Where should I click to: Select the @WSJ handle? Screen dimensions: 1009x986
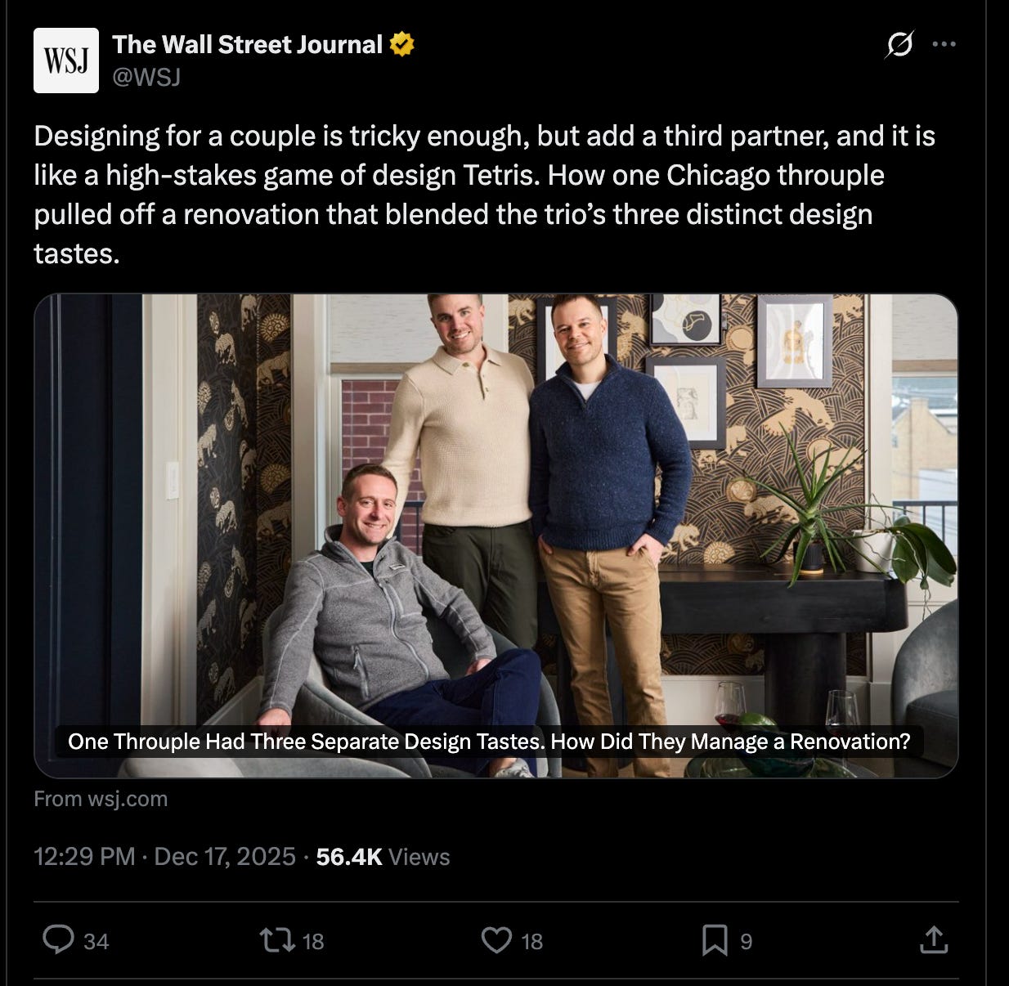click(x=147, y=78)
